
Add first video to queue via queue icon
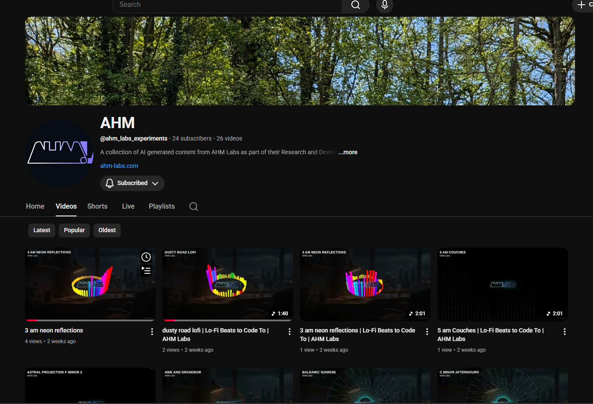(146, 271)
